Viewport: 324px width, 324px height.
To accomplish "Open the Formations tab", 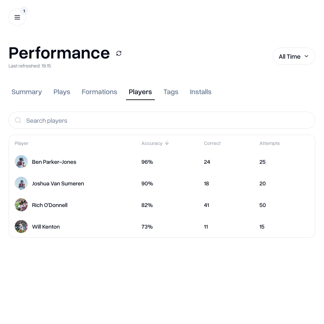I will (99, 92).
